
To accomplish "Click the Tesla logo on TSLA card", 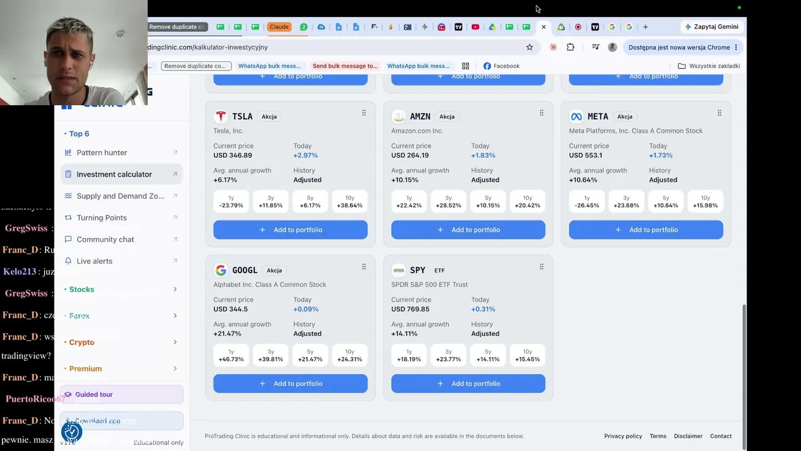I will point(220,117).
